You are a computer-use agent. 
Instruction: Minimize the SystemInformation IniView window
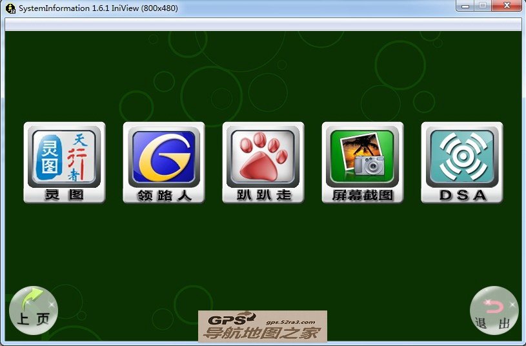tap(465, 6)
